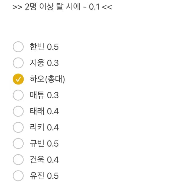The width and height of the screenshot is (189, 189).
Task: Pick the 건욱 0.4 radio circle
Action: pyautogui.click(x=18, y=160)
